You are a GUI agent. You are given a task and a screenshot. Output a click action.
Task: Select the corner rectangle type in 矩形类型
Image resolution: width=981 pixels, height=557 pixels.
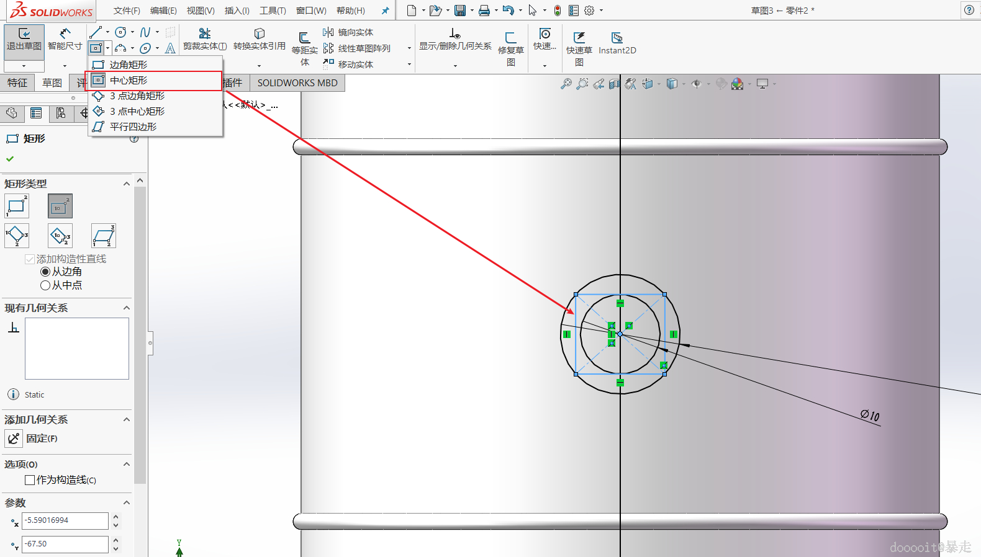(x=17, y=206)
